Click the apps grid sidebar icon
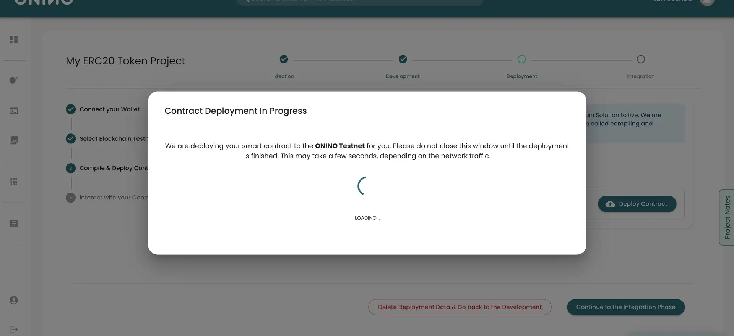This screenshot has width=734, height=336. tap(14, 182)
